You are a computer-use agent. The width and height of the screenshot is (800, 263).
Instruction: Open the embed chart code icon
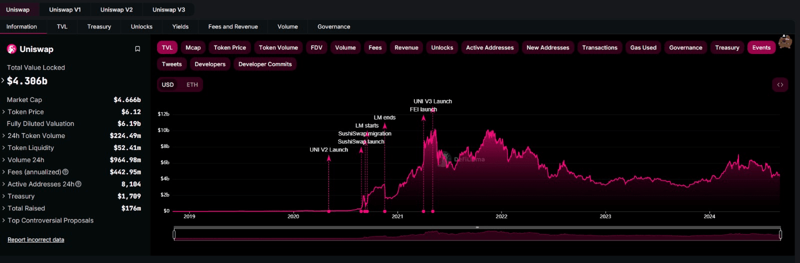click(780, 85)
